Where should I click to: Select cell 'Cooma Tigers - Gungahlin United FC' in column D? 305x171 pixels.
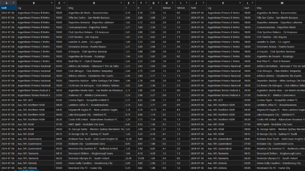pos(96,100)
